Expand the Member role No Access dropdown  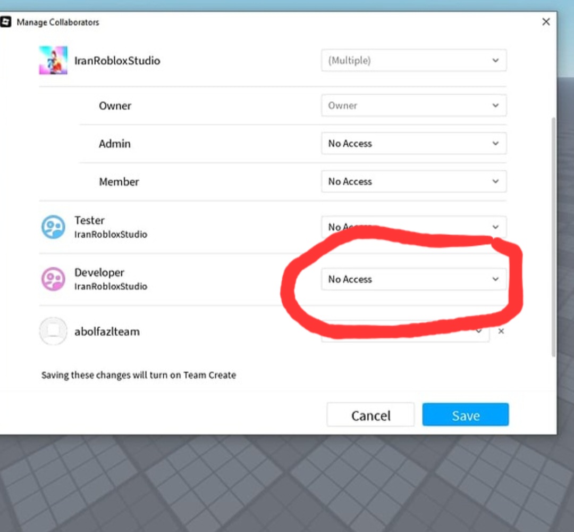point(414,181)
